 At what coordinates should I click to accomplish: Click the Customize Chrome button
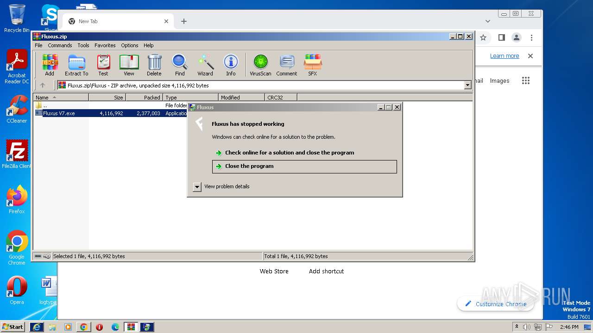coord(496,304)
